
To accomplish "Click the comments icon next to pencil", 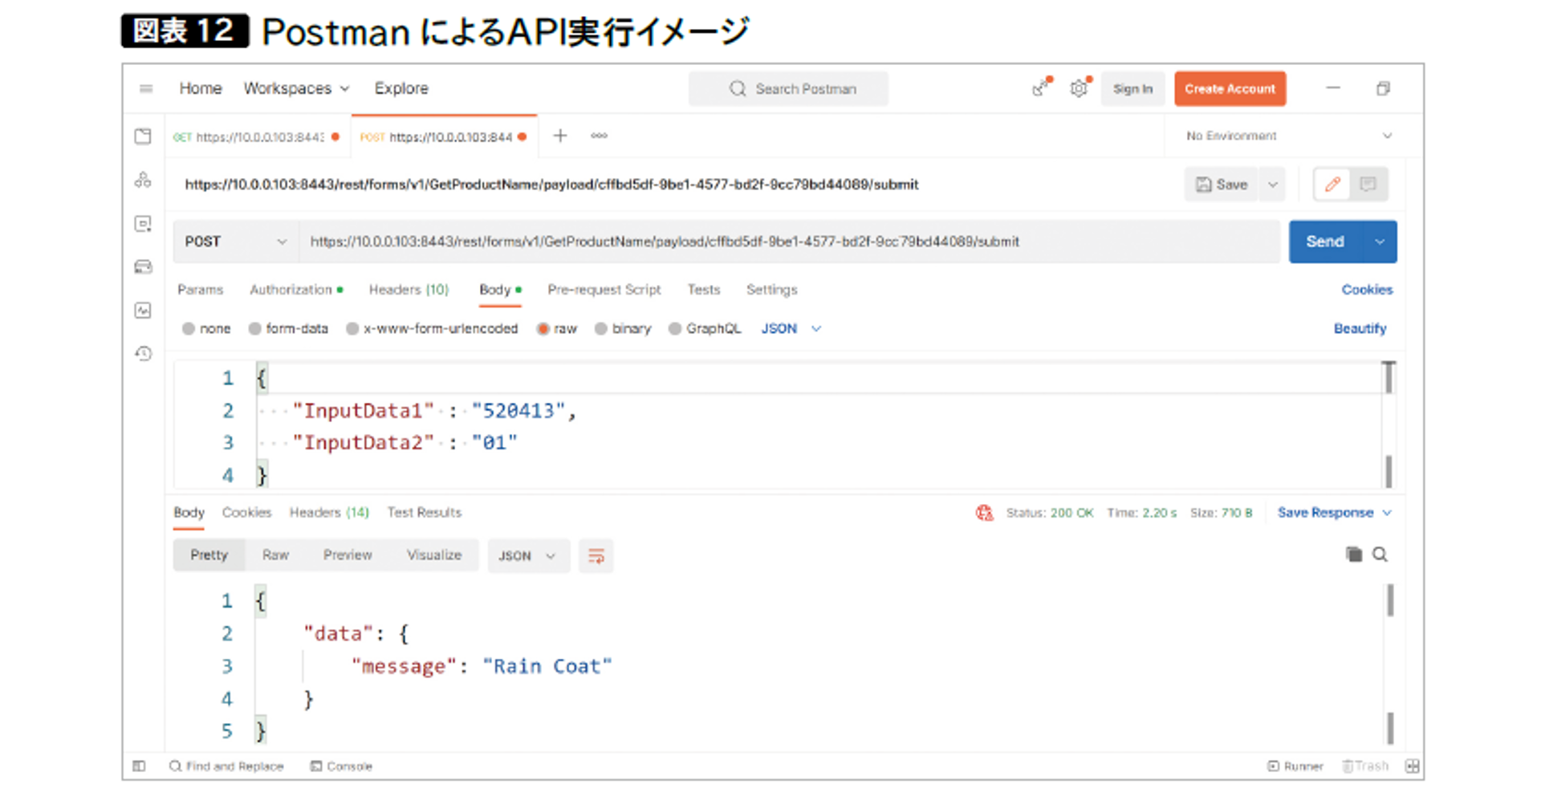I will 1368,185.
